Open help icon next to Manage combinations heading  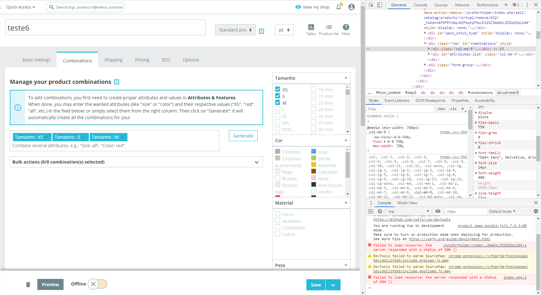pyautogui.click(x=117, y=82)
